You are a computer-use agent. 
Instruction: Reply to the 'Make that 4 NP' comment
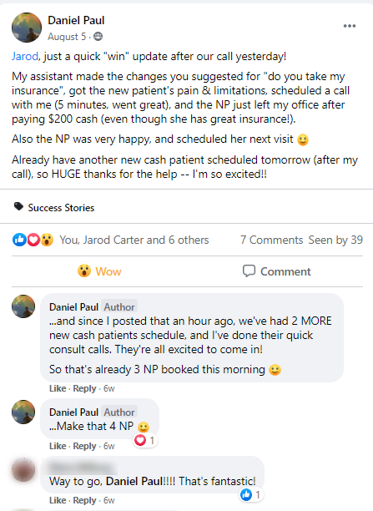click(x=84, y=446)
